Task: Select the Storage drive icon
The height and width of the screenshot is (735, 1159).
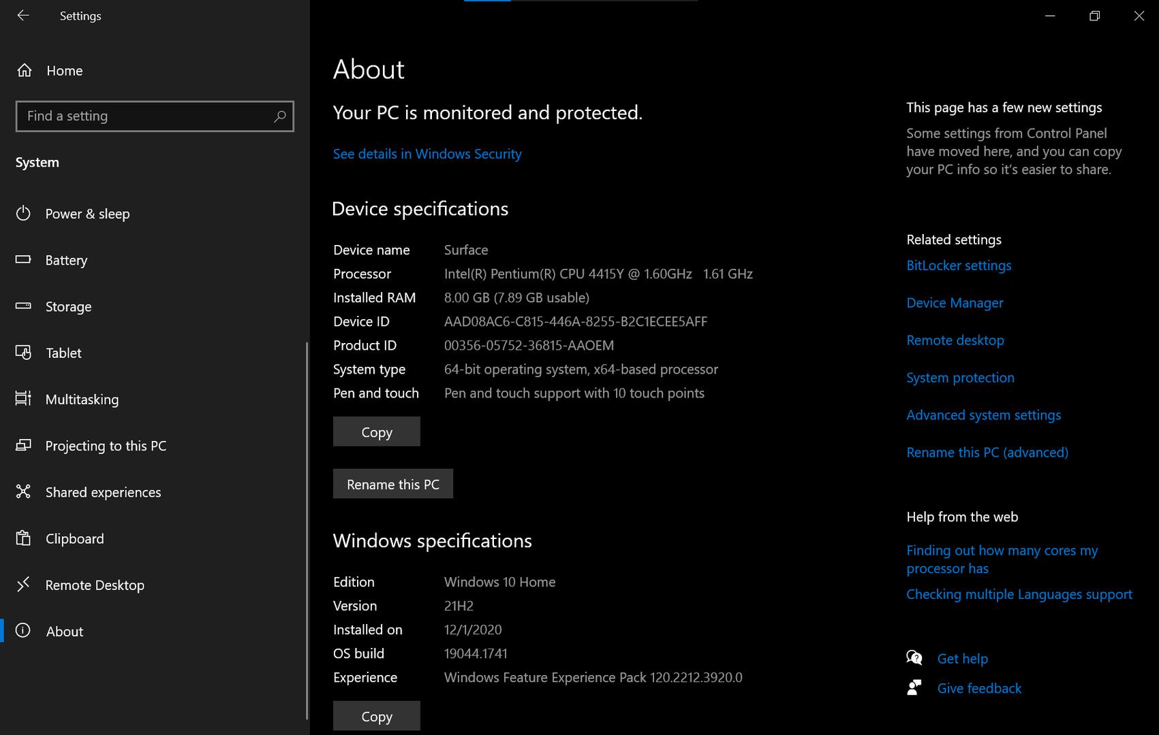Action: click(23, 306)
